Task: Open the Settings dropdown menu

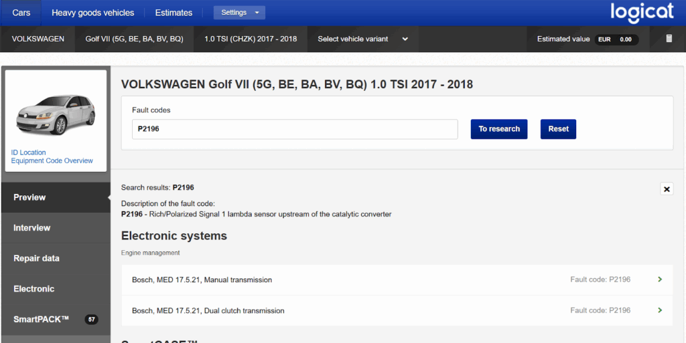Action: 239,13
